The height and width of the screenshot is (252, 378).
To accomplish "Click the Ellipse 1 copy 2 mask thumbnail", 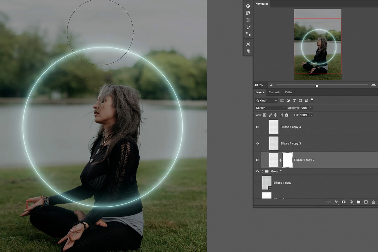I will pyautogui.click(x=288, y=160).
